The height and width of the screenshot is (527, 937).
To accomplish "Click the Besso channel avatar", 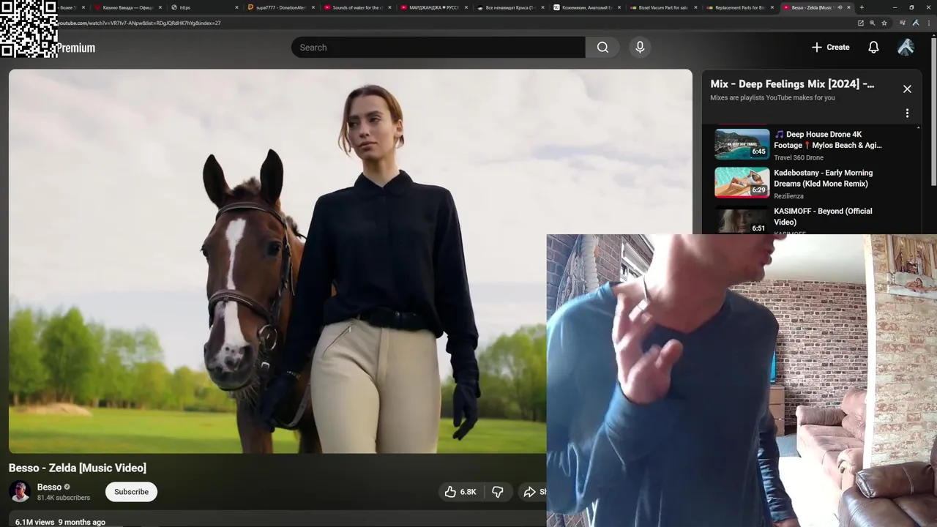I will coord(20,492).
